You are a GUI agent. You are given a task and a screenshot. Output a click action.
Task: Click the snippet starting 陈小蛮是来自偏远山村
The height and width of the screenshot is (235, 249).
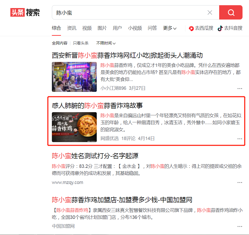[x=171, y=122]
